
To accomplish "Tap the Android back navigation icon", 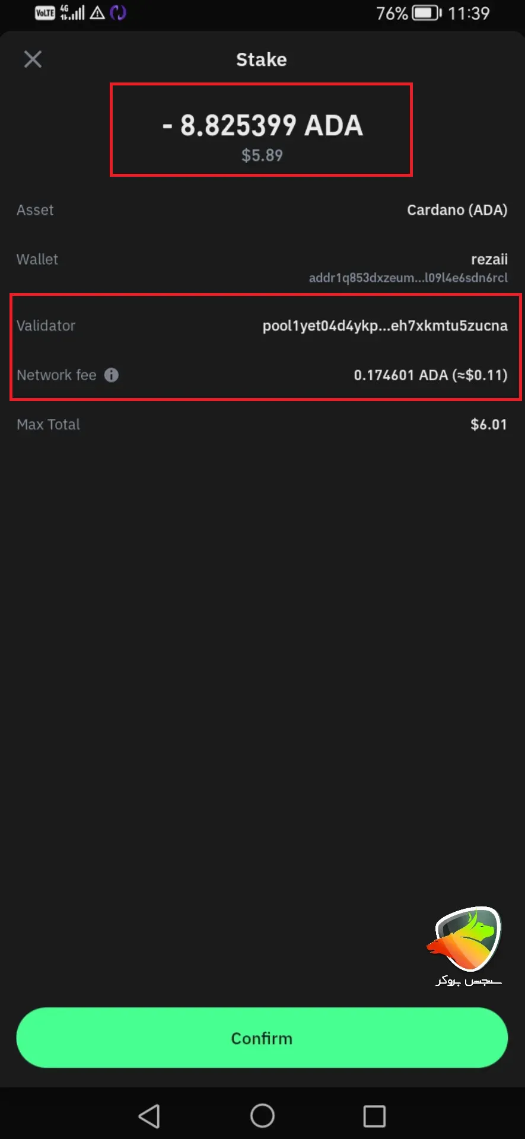I will [x=149, y=1116].
